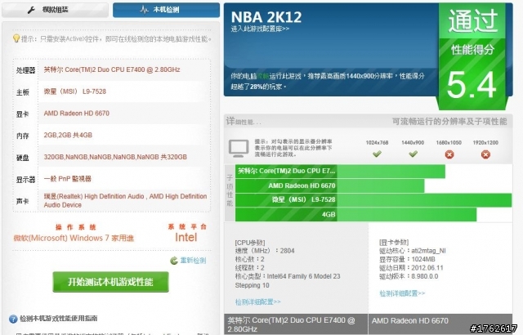Open 检测详细配置>> under 显卡参数

pos(402,293)
